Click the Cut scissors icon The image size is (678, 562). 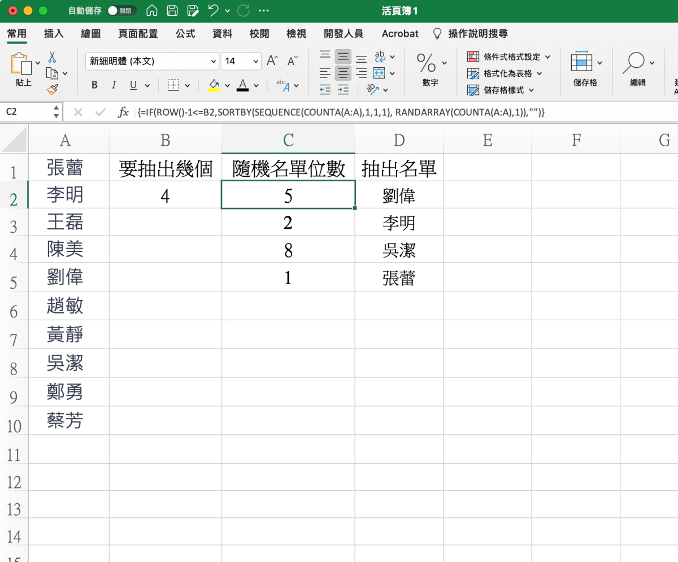52,57
